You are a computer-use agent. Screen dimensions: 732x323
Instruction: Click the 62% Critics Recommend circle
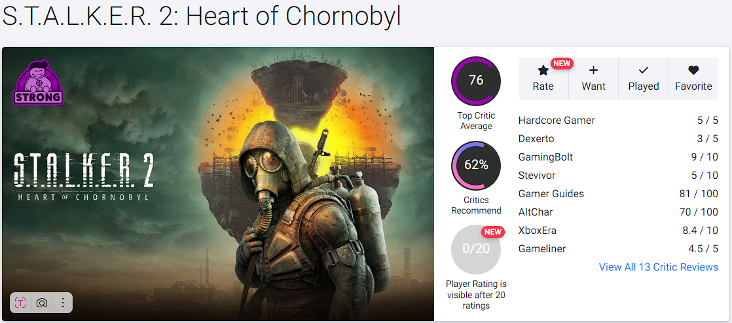click(x=476, y=165)
